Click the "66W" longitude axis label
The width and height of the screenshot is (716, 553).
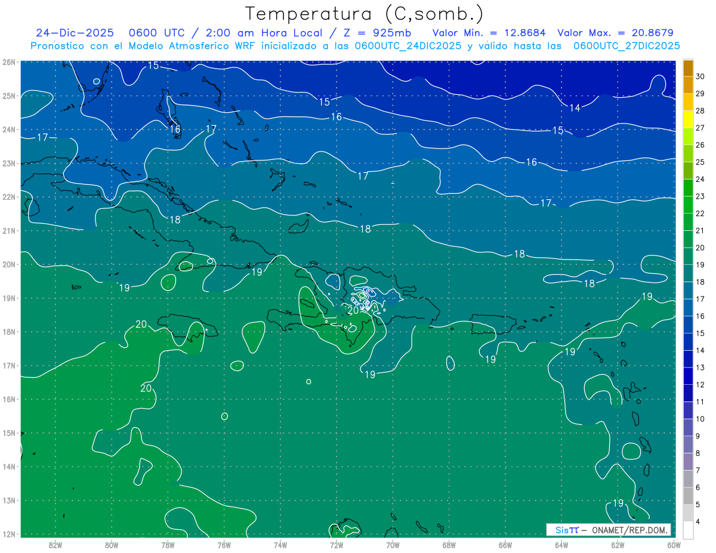(x=505, y=545)
